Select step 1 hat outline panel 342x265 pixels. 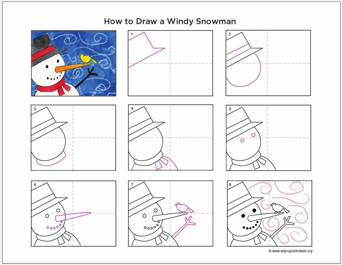coord(170,63)
